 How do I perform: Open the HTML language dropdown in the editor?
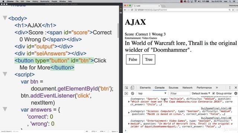(x=103, y=132)
